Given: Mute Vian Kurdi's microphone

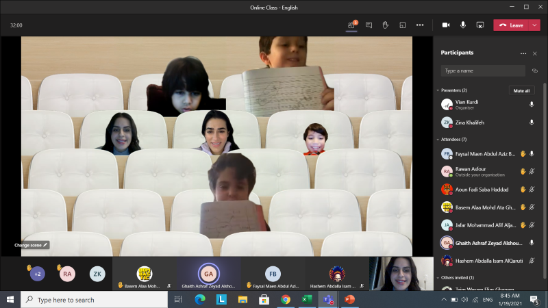Looking at the screenshot, I should click(532, 104).
